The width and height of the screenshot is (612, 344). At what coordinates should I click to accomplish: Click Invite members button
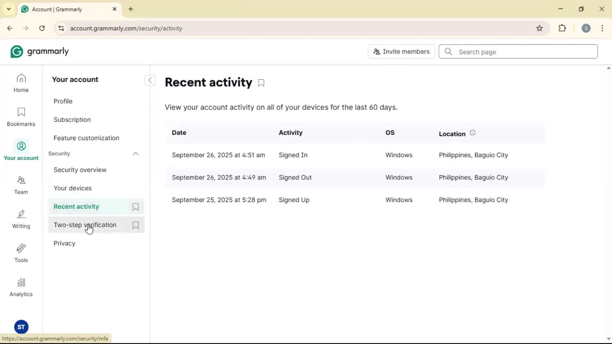[401, 52]
